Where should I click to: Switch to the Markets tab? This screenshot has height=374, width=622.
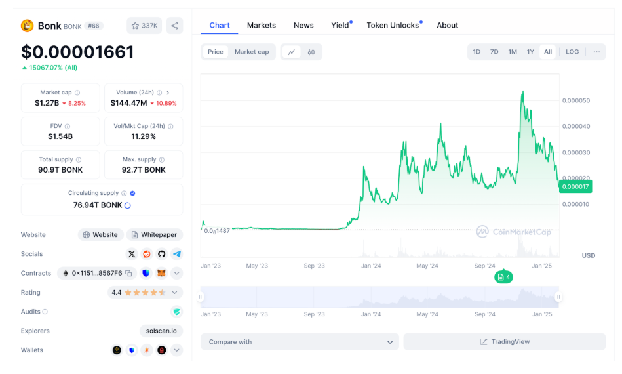[261, 25]
